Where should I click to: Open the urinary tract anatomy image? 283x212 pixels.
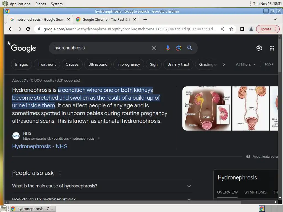pos(250,108)
